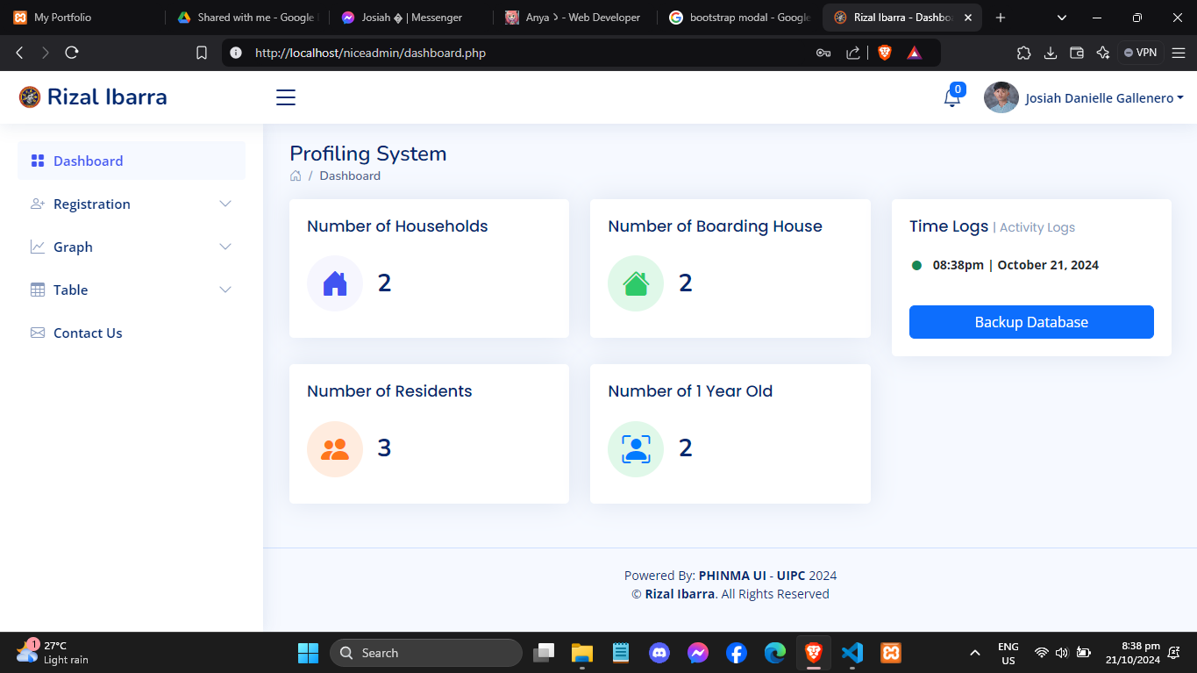This screenshot has width=1197, height=673.
Task: Expand the Registration sidebar menu
Action: point(132,204)
